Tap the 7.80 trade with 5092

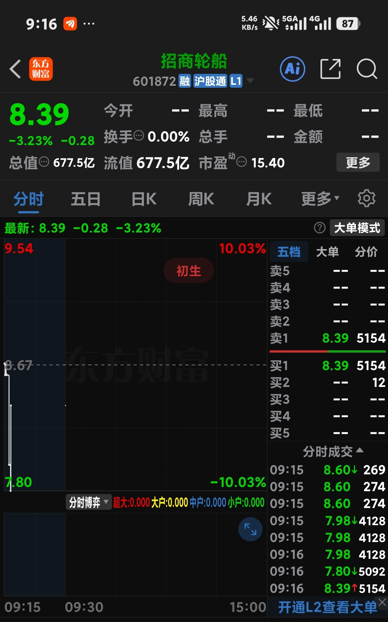pyautogui.click(x=328, y=571)
